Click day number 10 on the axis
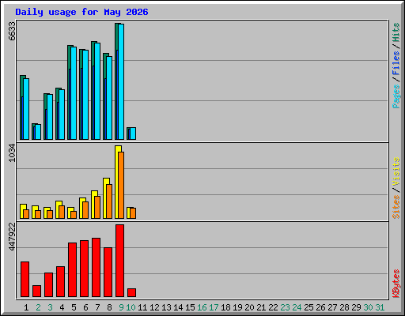The height and width of the screenshot is (316, 405). [x=131, y=307]
